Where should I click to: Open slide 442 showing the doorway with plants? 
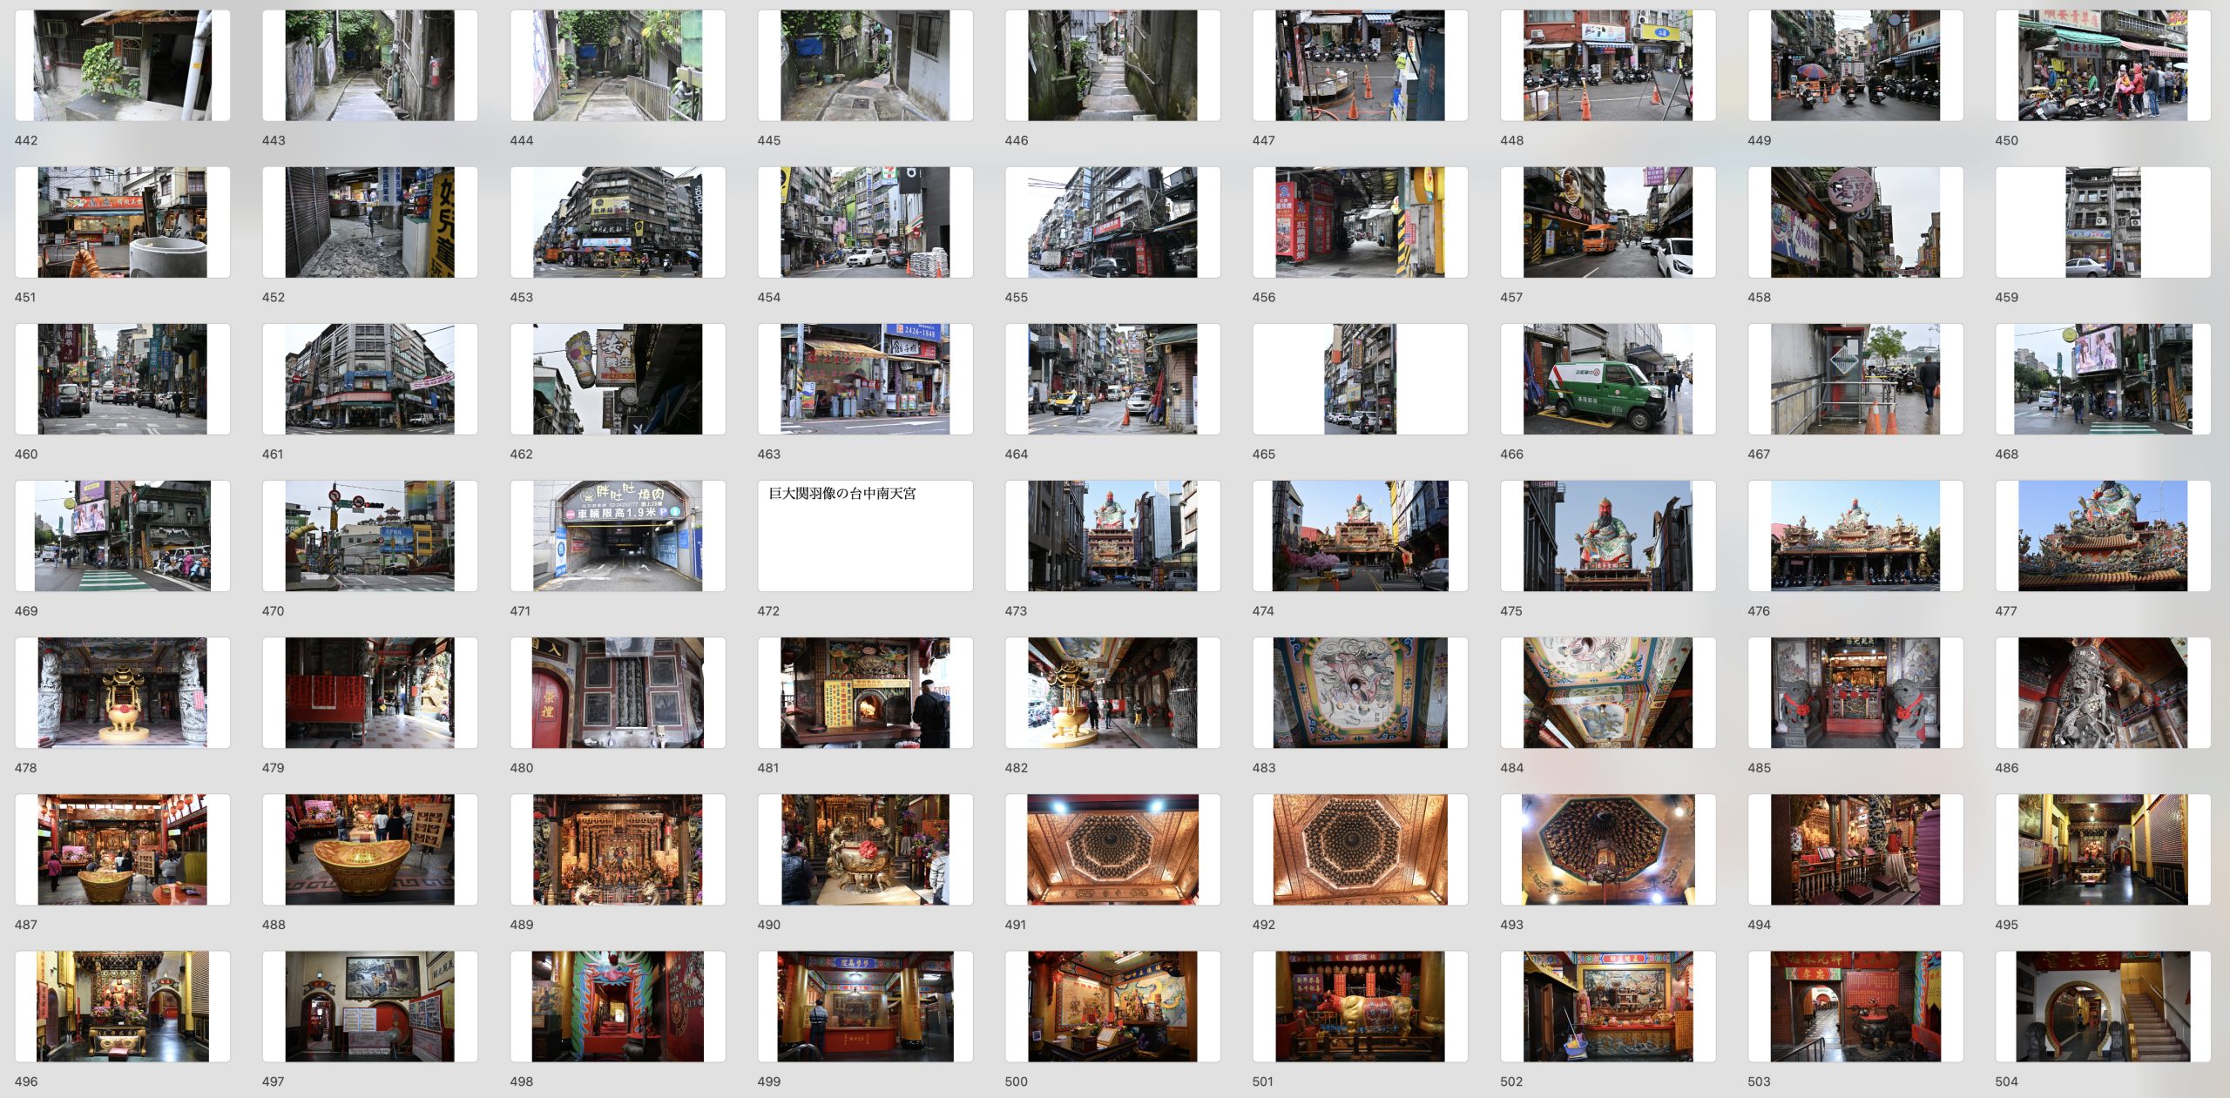(122, 65)
